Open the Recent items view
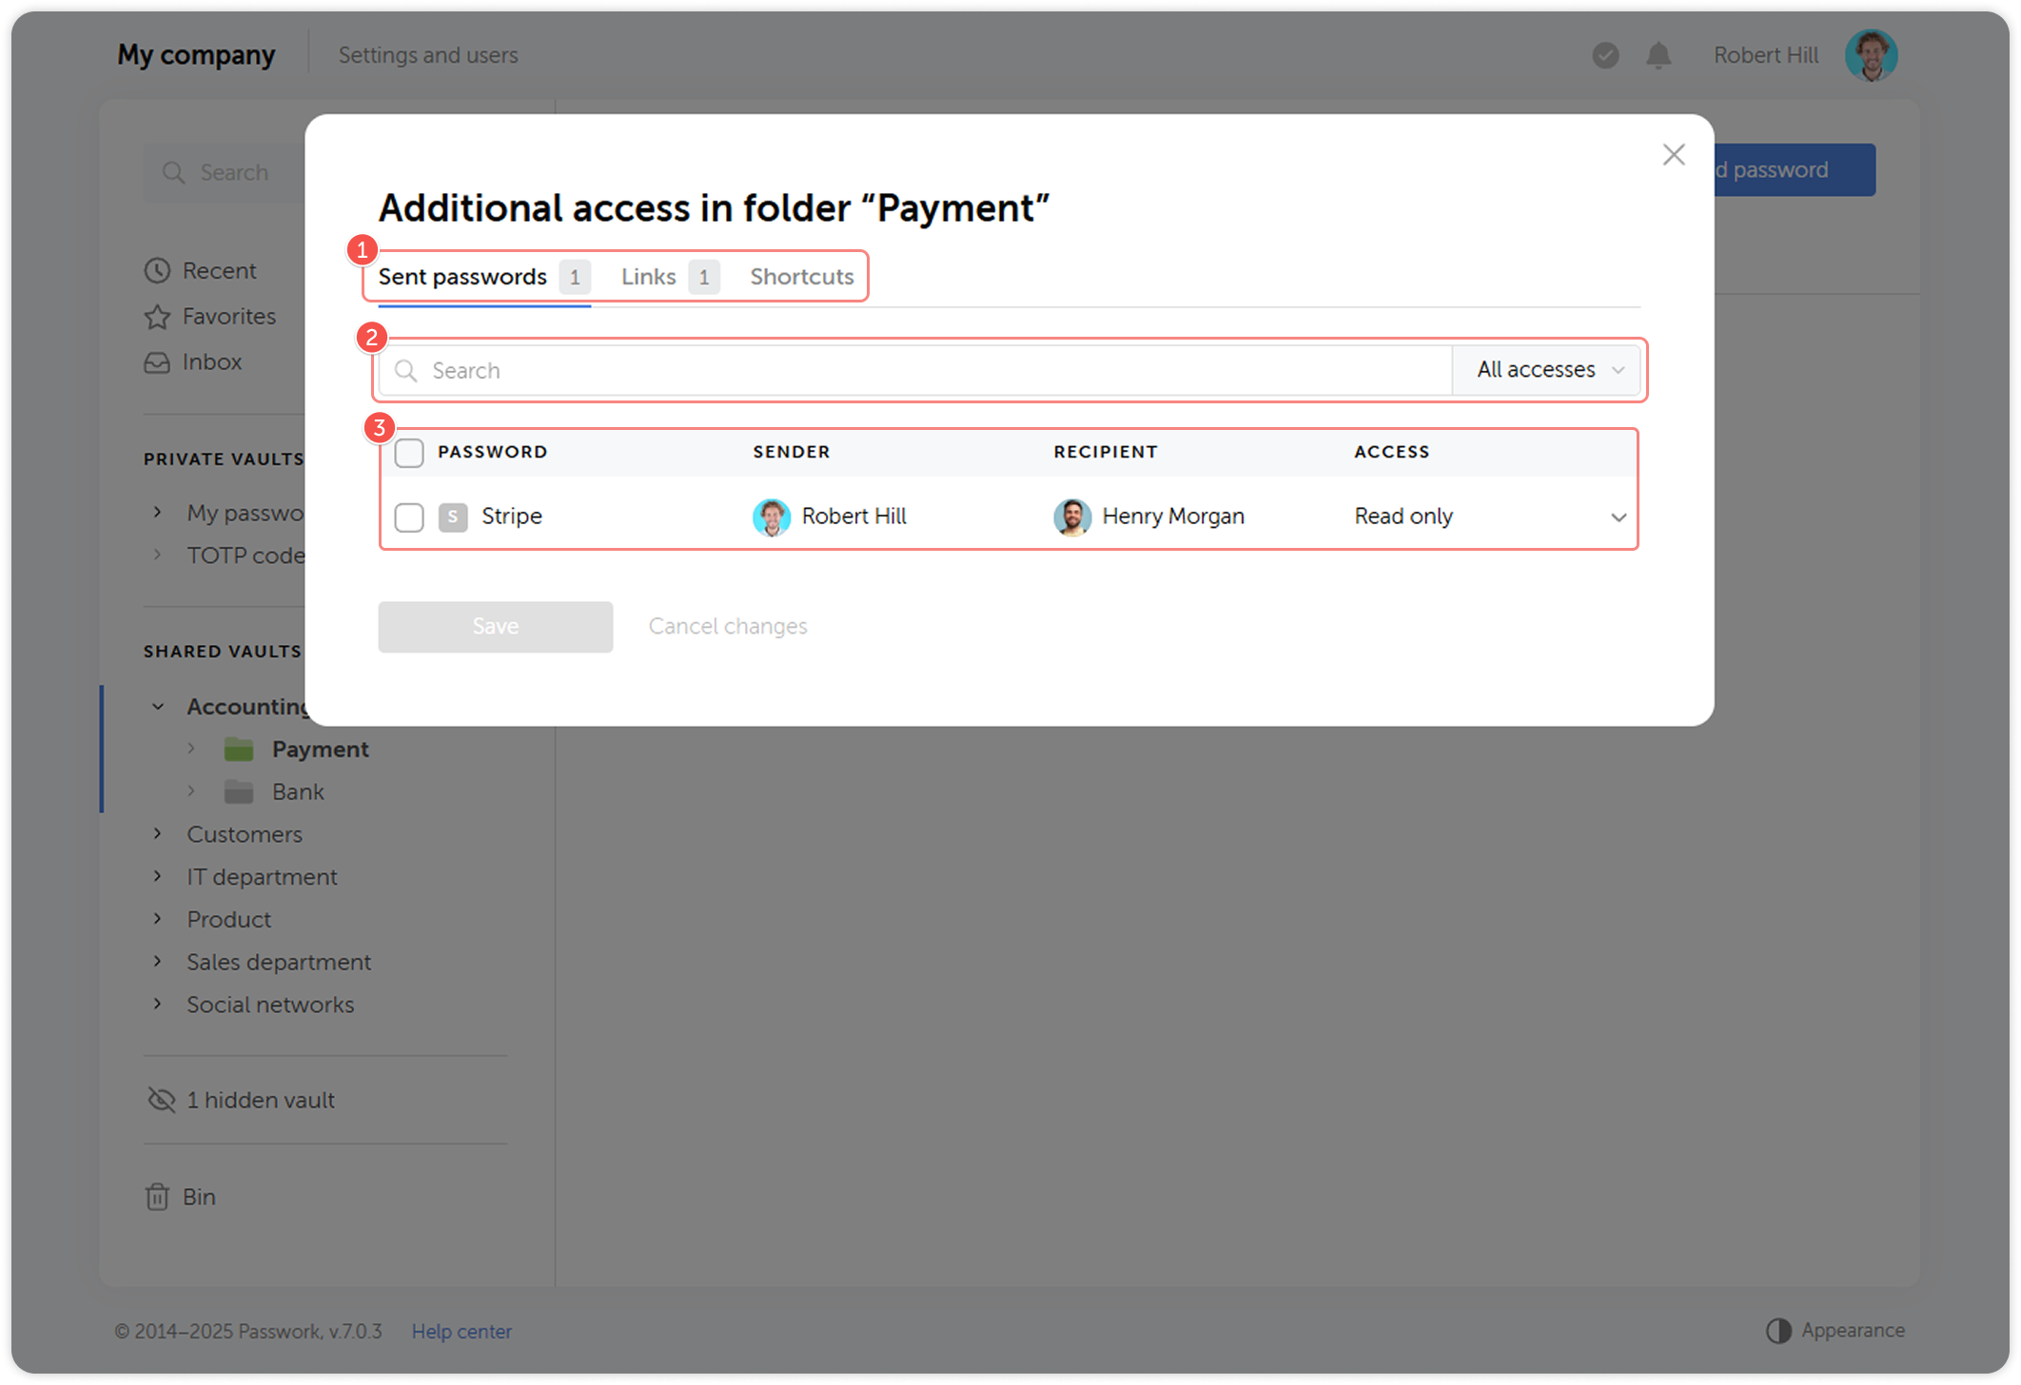 point(218,270)
